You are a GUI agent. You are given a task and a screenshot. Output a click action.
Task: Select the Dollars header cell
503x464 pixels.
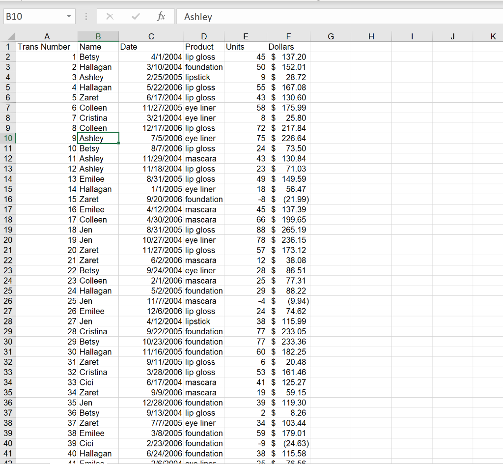pyautogui.click(x=288, y=47)
